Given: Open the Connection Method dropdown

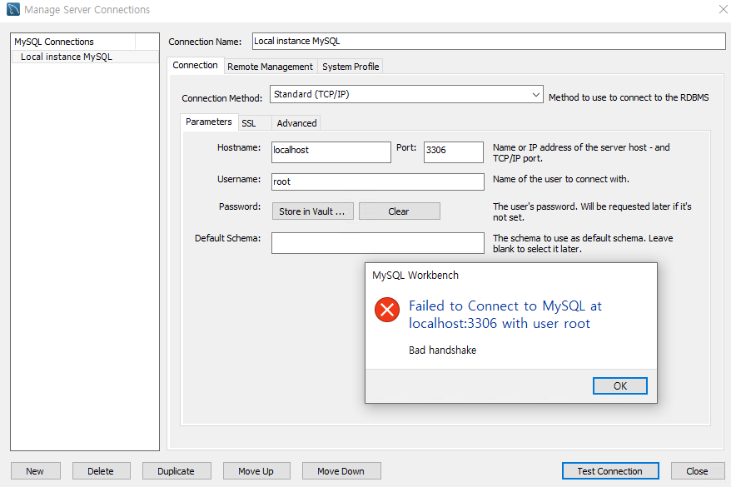Looking at the screenshot, I should 406,94.
